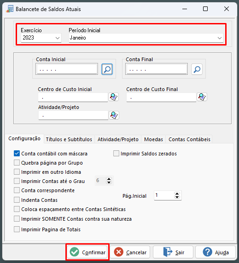Toggle Conta contábil com máscara checkbox
The image size is (239, 263).
17,153
